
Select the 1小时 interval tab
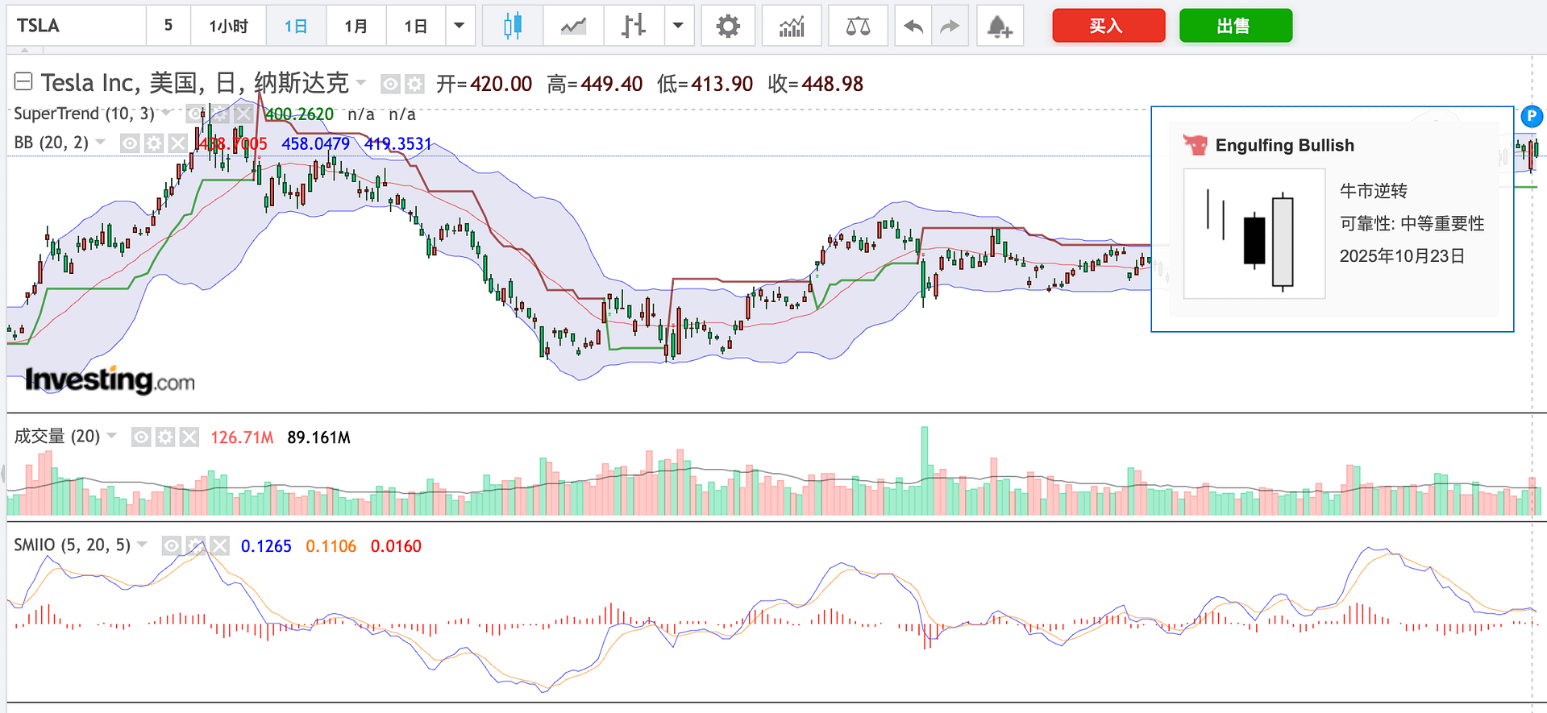(x=228, y=26)
